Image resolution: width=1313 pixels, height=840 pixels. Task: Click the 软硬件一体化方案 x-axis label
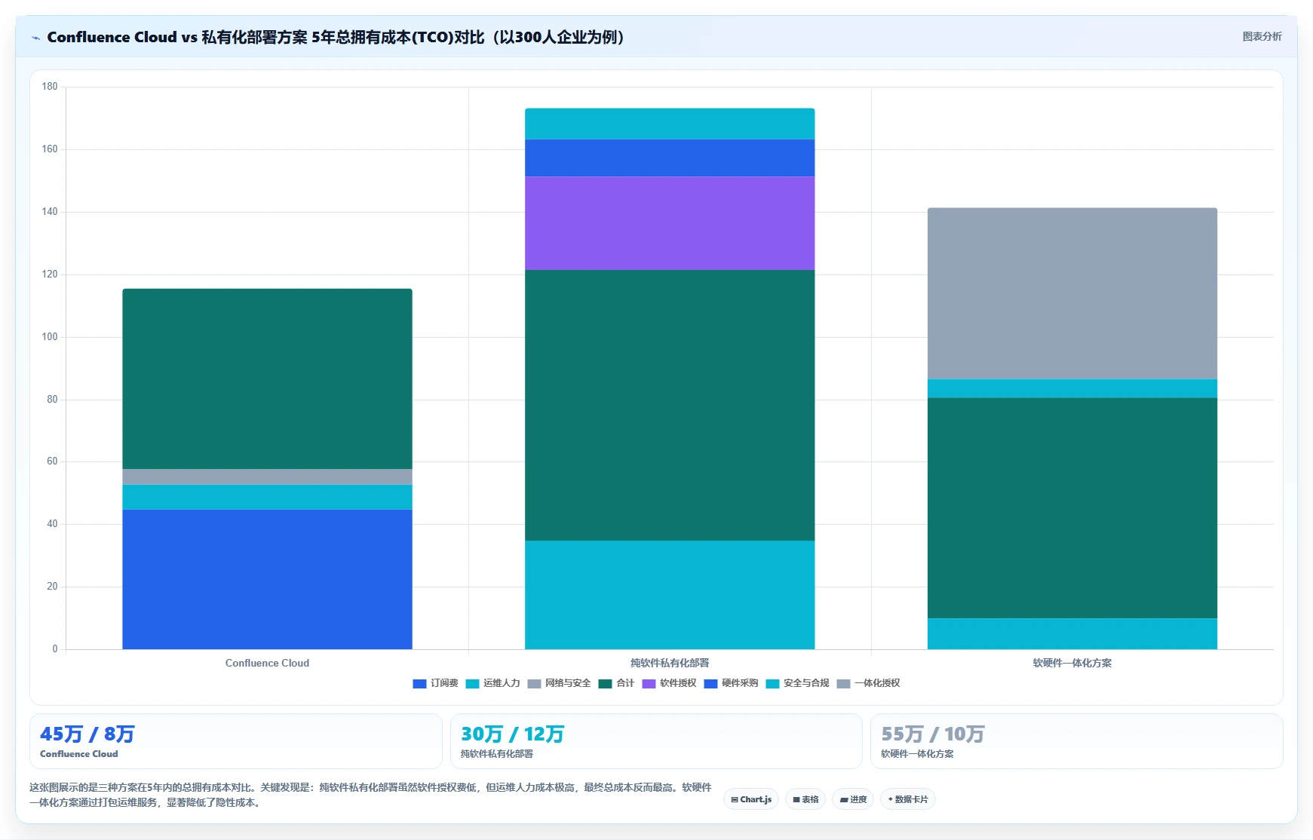coord(1072,663)
